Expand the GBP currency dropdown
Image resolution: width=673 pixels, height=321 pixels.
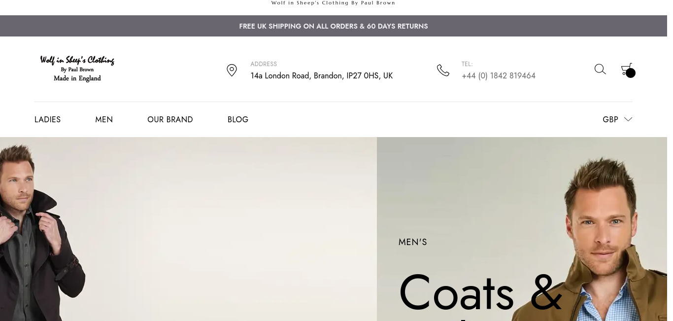coord(617,119)
